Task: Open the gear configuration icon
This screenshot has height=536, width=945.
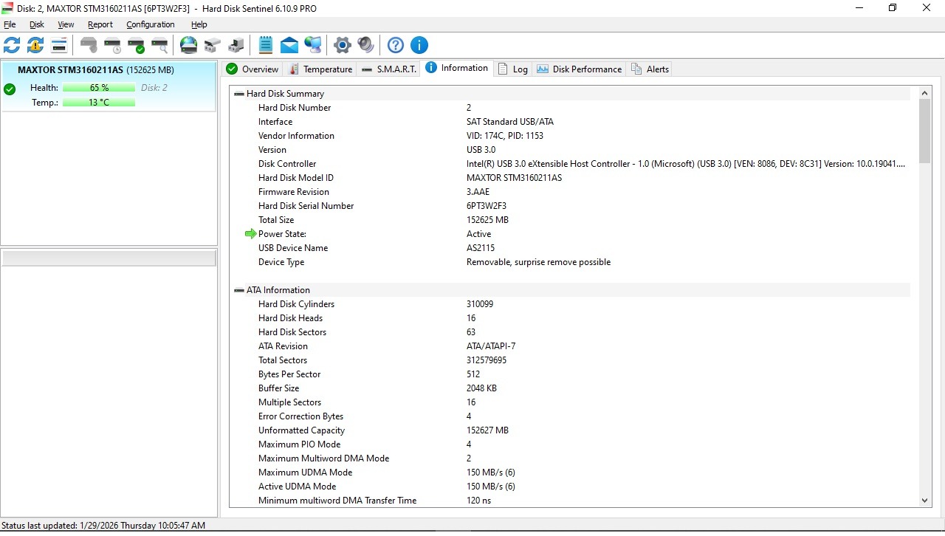Action: (x=342, y=45)
